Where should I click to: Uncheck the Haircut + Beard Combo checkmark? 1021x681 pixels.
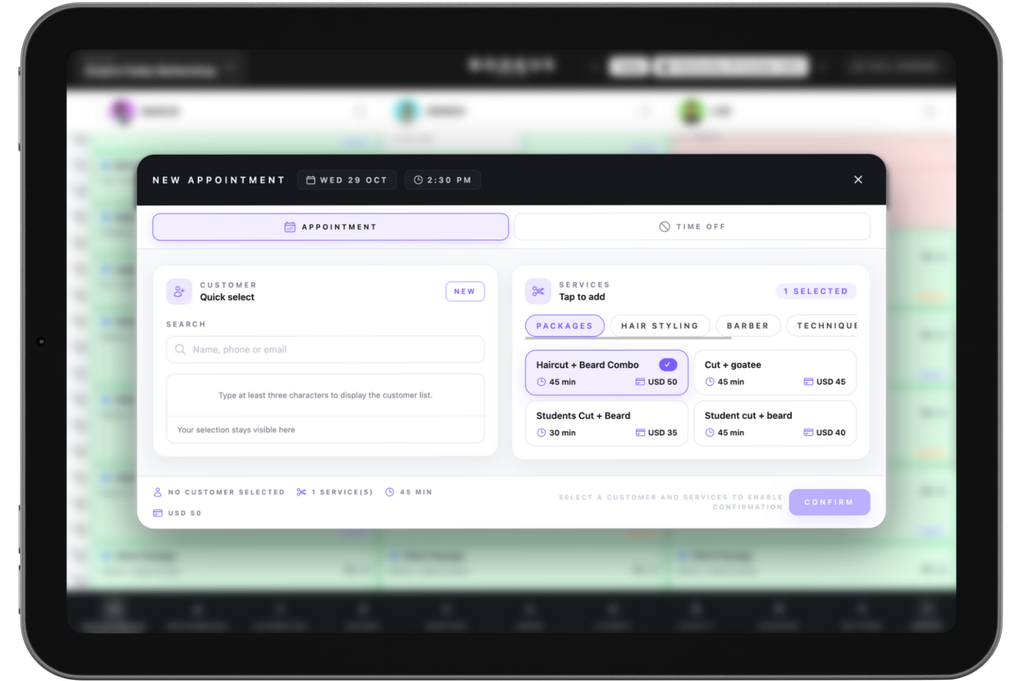668,365
